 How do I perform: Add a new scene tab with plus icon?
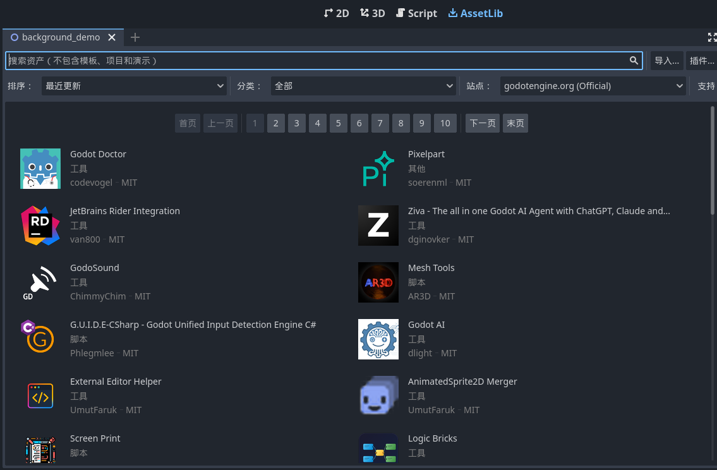(135, 37)
